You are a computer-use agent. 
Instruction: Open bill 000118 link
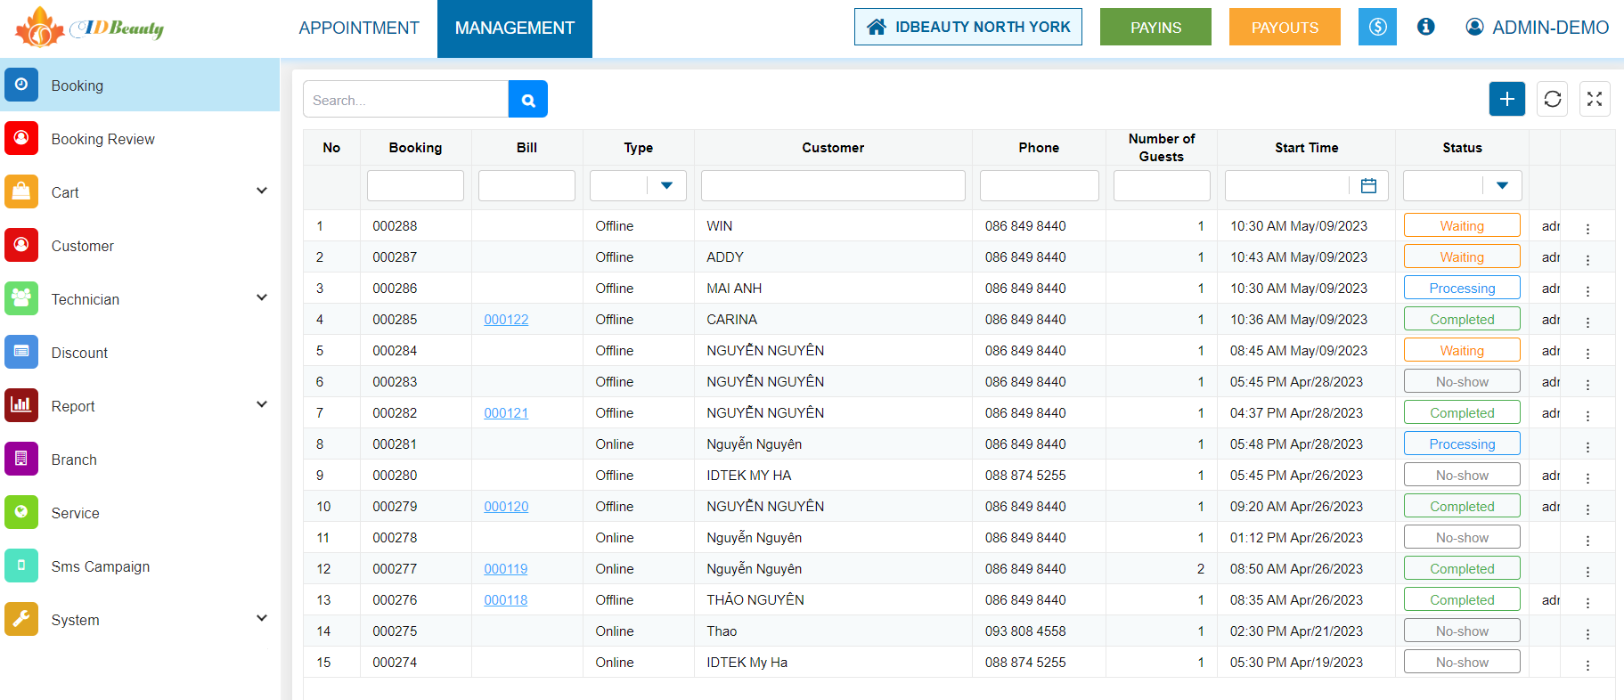pos(505,600)
